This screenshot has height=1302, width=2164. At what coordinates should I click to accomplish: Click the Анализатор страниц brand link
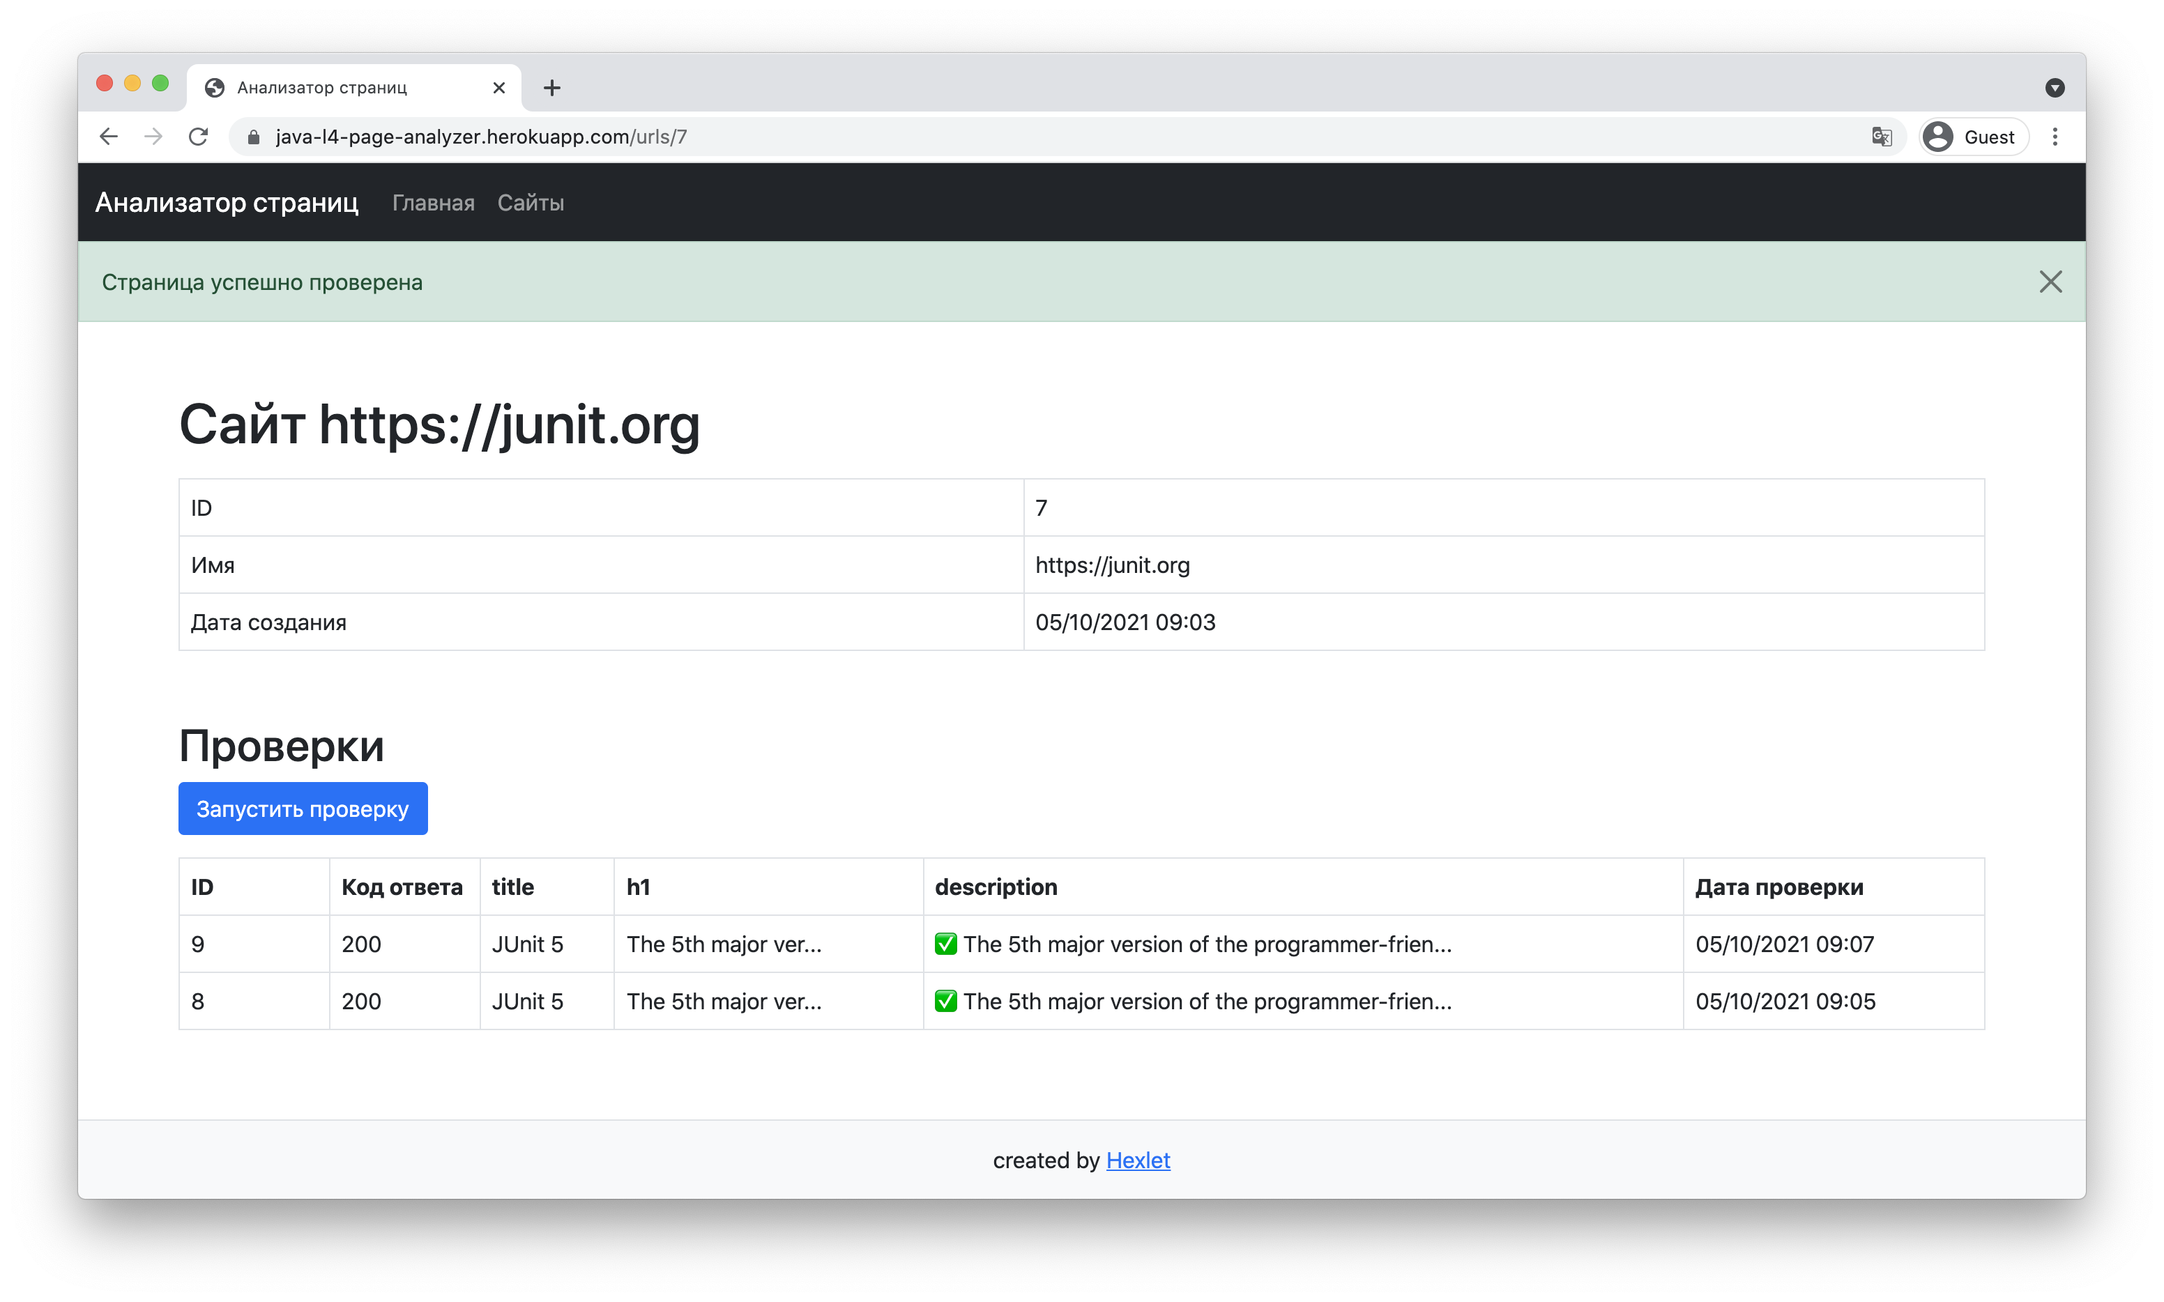coord(227,203)
